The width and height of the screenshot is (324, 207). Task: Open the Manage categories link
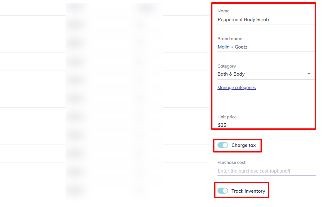pyautogui.click(x=236, y=88)
